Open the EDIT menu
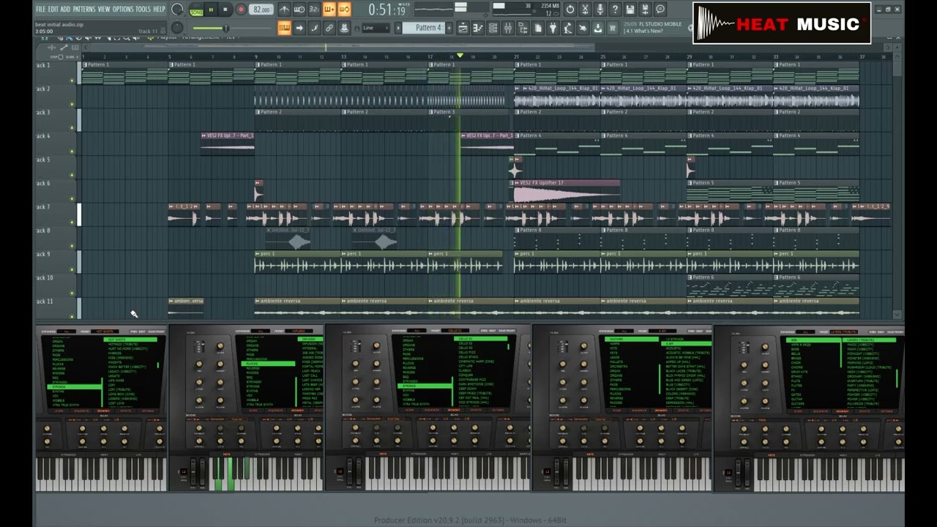 point(53,10)
